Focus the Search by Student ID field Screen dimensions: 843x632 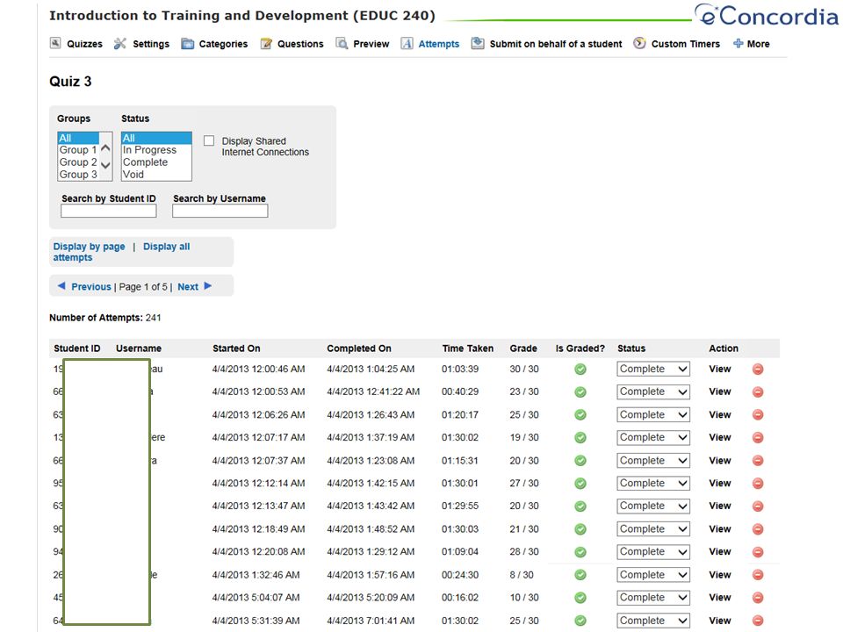point(109,212)
